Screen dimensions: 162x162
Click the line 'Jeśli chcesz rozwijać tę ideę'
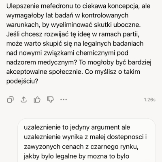coord(73,34)
